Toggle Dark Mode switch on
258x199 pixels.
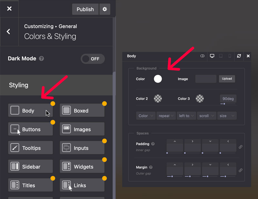[93, 59]
